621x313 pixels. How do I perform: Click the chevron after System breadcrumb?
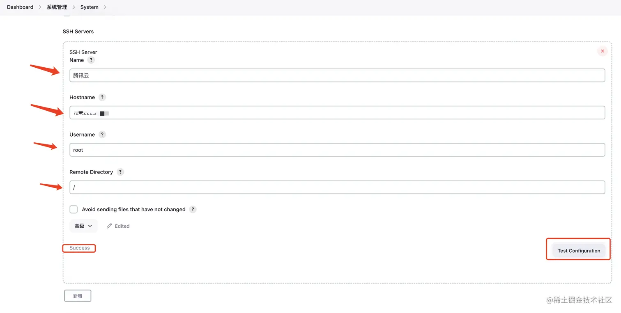coord(105,7)
